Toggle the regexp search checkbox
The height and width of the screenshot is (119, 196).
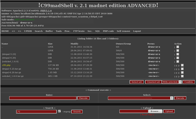[59, 111]
